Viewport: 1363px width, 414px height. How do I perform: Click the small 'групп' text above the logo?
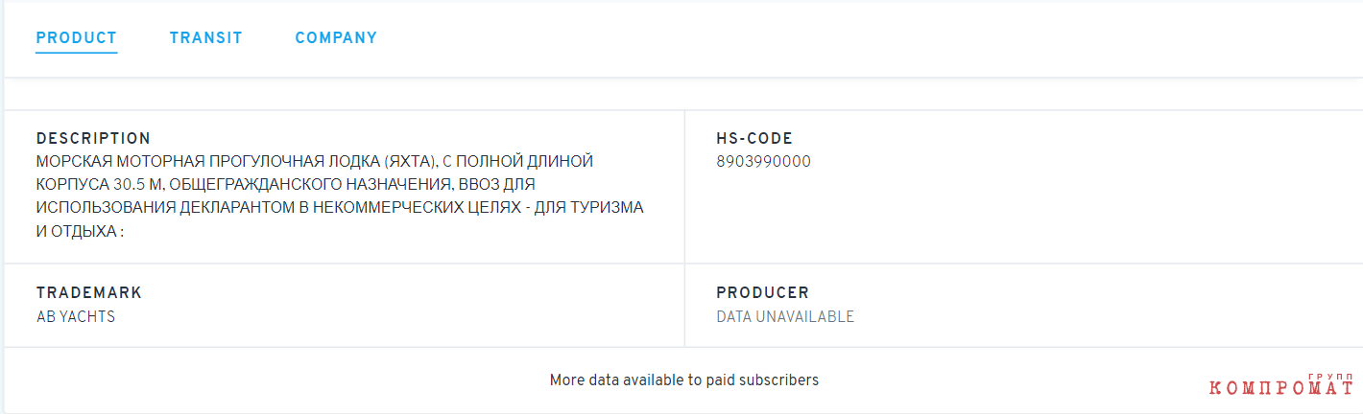tap(1329, 376)
